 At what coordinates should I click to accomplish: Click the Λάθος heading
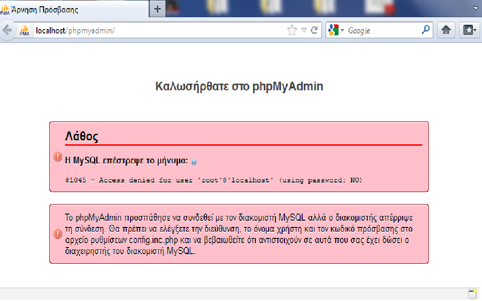(81, 136)
